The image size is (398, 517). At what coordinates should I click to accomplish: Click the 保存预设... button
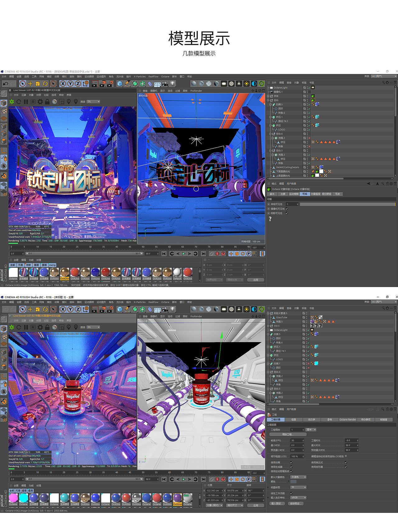[295, 504]
